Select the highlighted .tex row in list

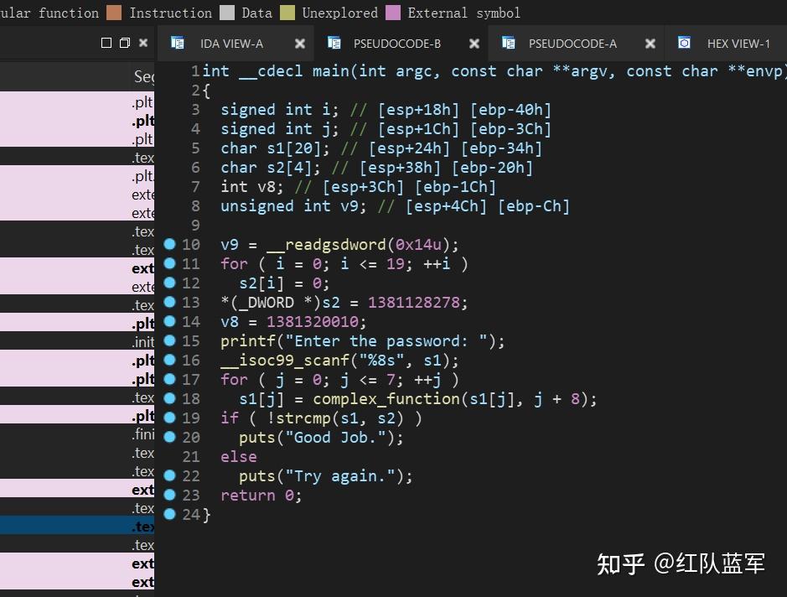(77, 526)
